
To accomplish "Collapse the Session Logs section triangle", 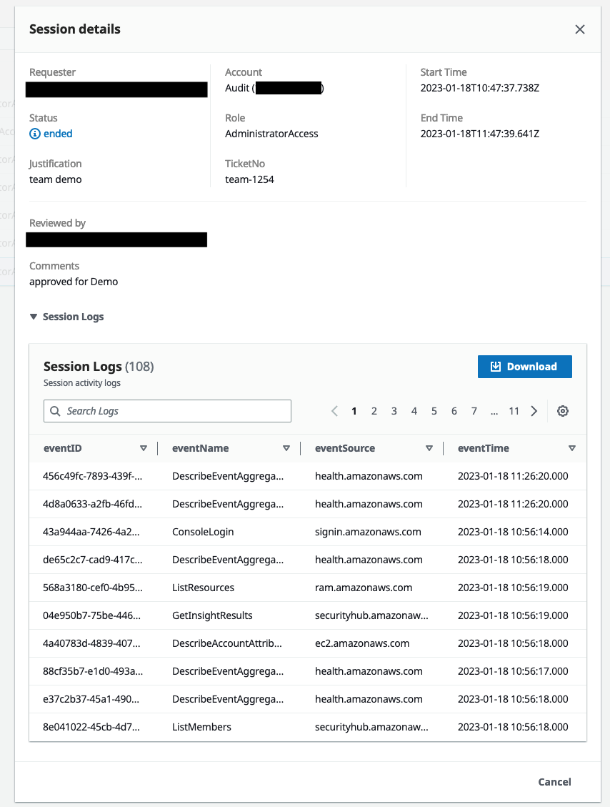I will (34, 317).
